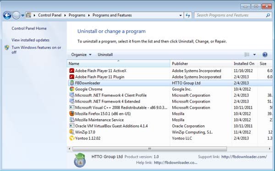Select the WinZip 17.0 name text
Screen dimensions: 275x171
(x=85, y=132)
